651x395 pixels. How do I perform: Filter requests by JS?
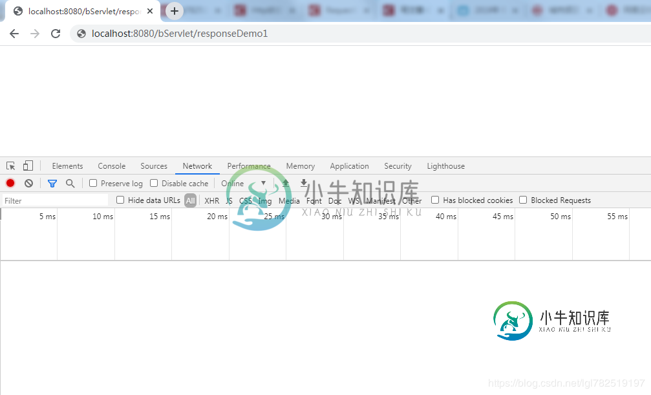coord(229,200)
